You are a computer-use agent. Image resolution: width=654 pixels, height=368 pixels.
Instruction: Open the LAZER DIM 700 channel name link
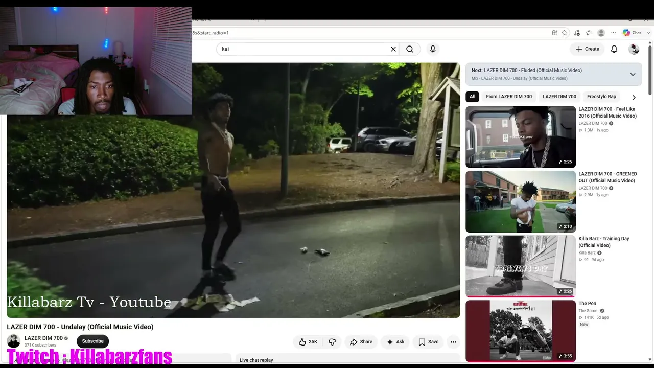click(43, 338)
